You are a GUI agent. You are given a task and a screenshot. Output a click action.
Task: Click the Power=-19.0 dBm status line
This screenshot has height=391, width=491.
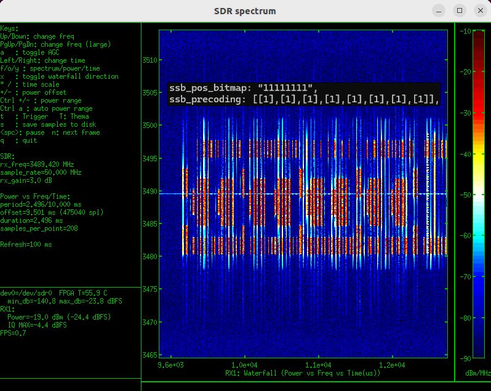[59, 317]
